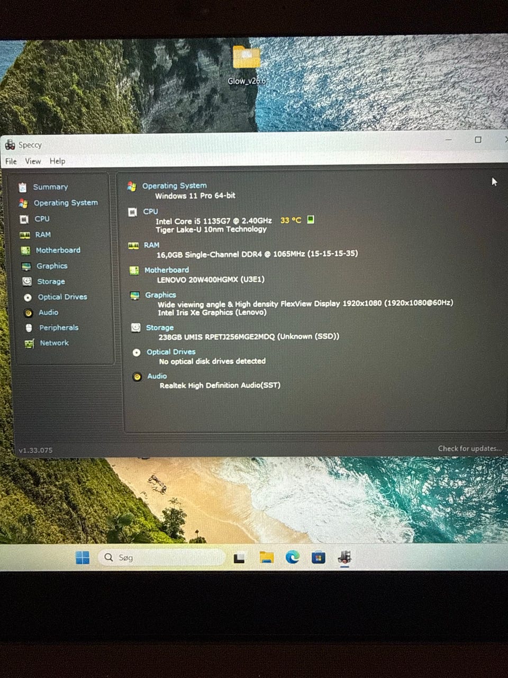
Task: Open the Windows Start menu
Action: [x=83, y=558]
